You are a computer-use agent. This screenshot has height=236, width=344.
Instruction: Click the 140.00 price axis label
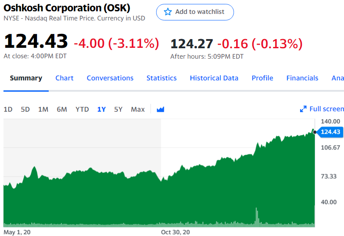pyautogui.click(x=331, y=121)
